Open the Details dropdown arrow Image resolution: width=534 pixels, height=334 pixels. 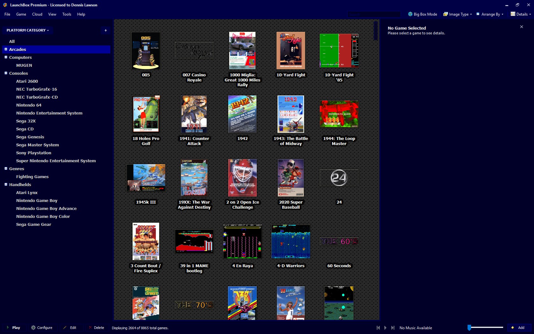[530, 14]
